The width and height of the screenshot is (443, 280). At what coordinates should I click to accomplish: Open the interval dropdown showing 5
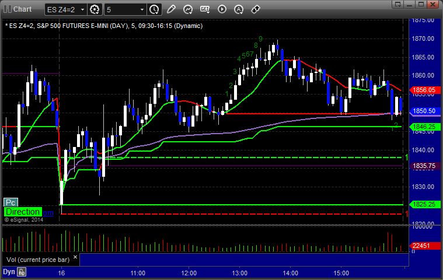pos(125,9)
